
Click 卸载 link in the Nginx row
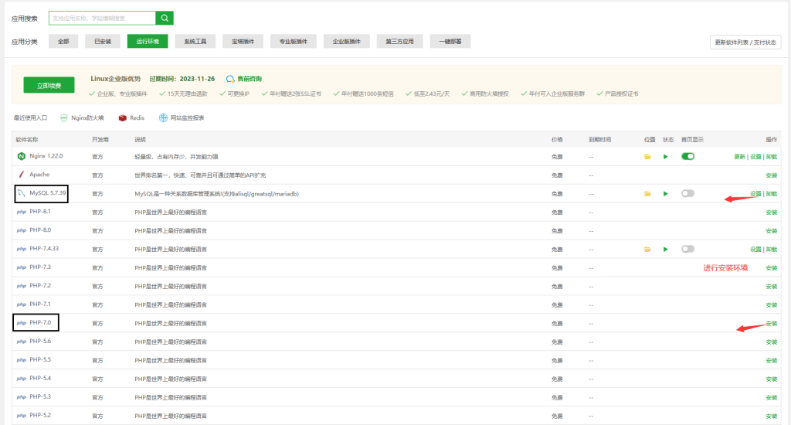pos(772,157)
